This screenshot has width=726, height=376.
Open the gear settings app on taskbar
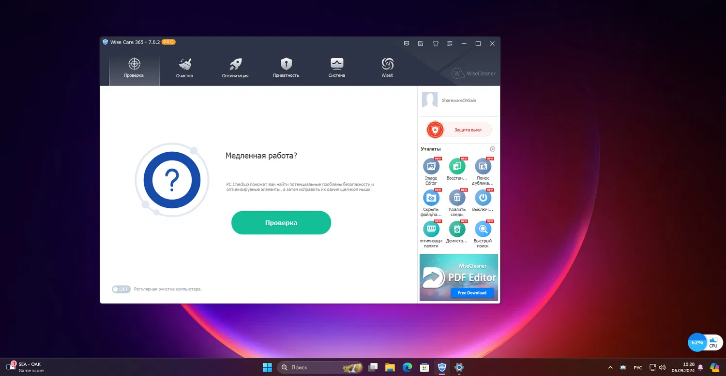tap(459, 367)
